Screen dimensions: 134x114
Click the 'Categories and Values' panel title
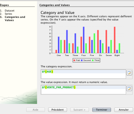pos(55,5)
